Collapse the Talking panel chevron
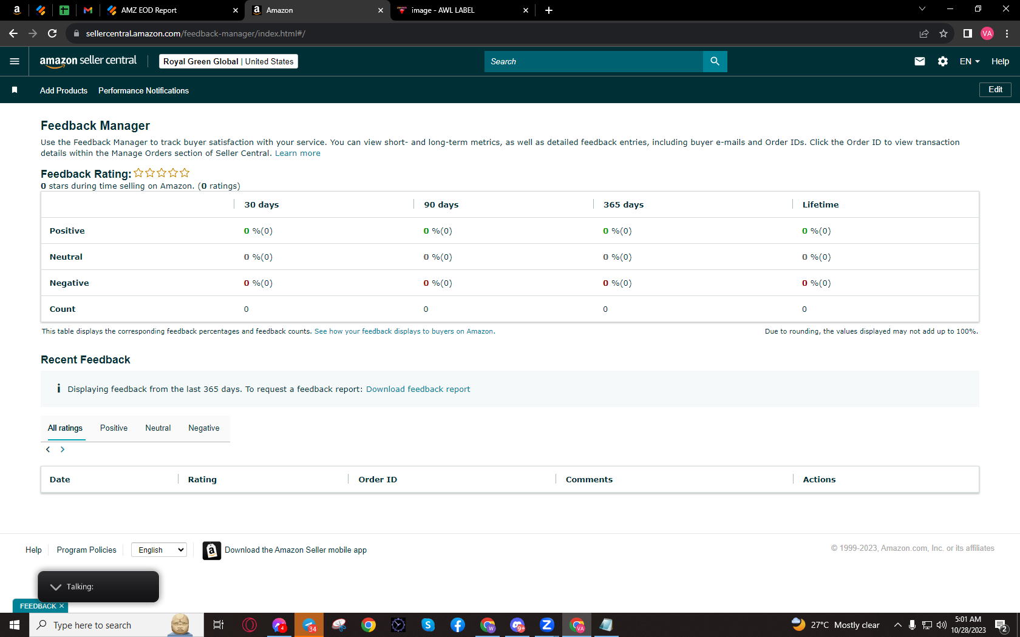The image size is (1020, 637). point(56,587)
